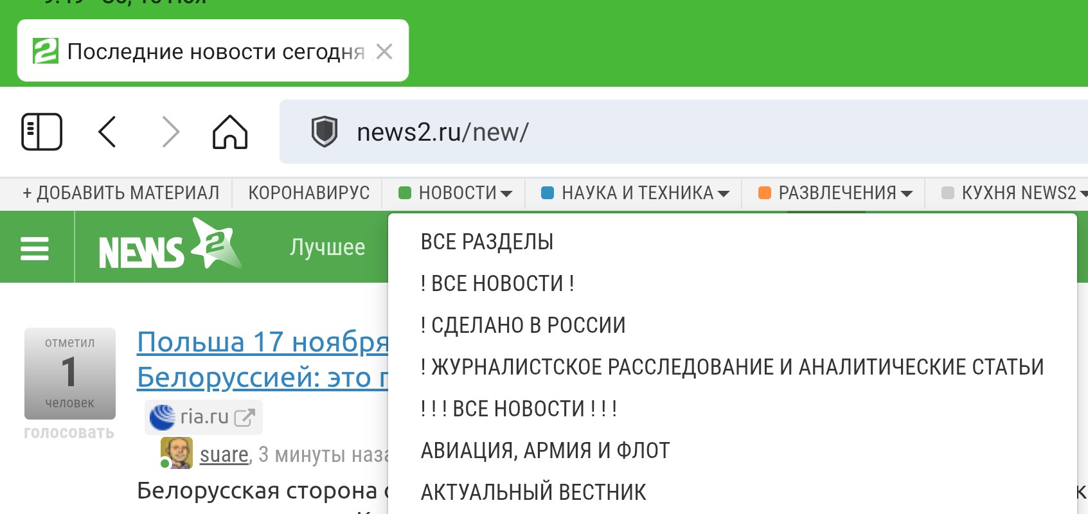Expand the РАЗВЛЕЧЕНИЯ dropdown
1088x514 pixels.
pyautogui.click(x=835, y=193)
